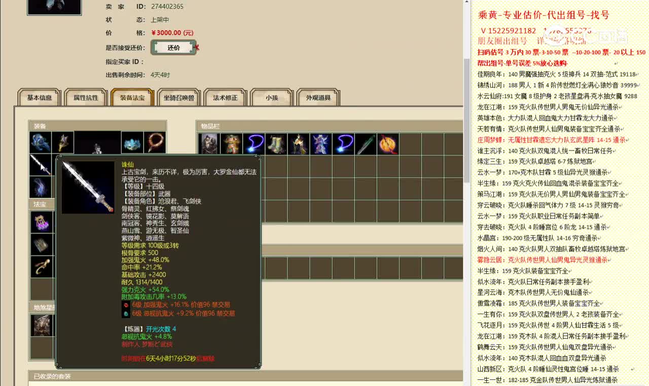Viewport: 649px width, 386px height.
Task: Click the listing 山西新区 克火队4阶睡仙
Action: pyautogui.click(x=548, y=369)
